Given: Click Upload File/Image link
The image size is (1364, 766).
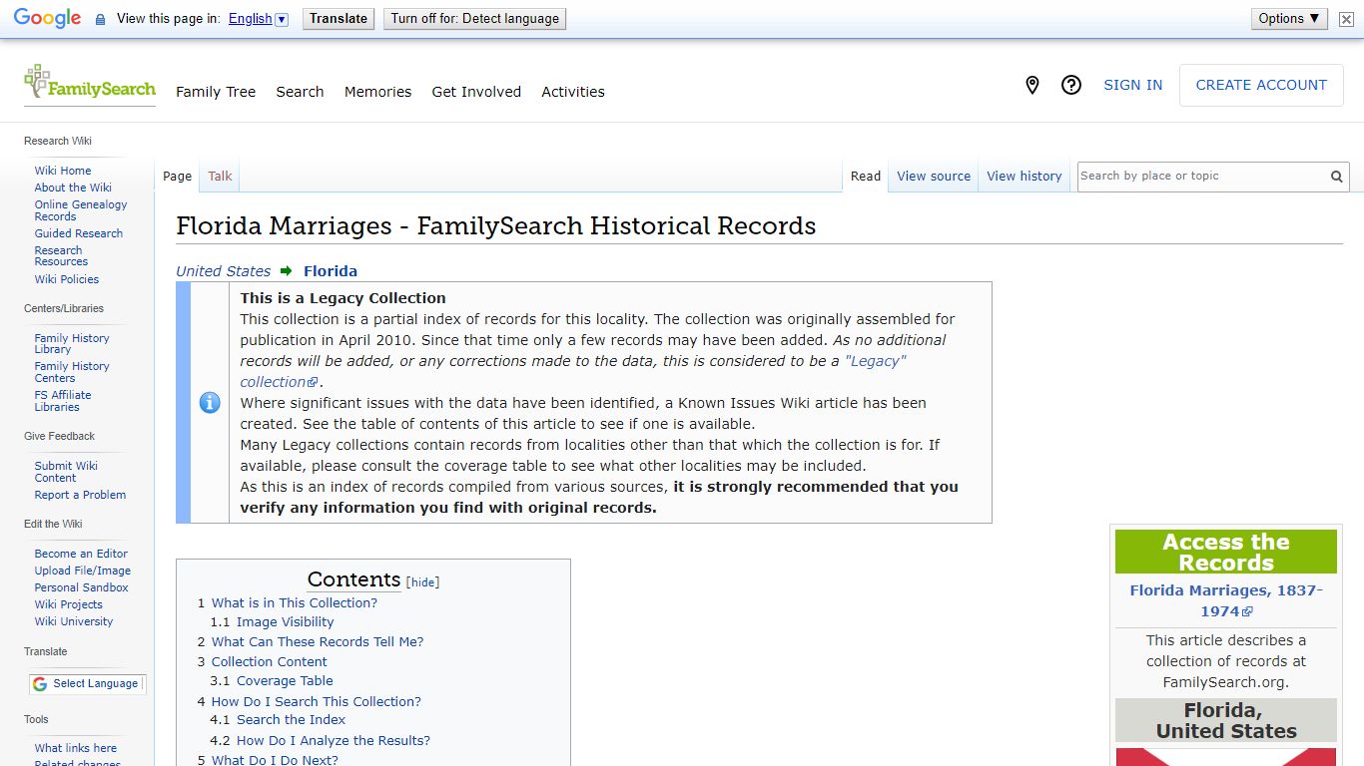Looking at the screenshot, I should pos(83,571).
